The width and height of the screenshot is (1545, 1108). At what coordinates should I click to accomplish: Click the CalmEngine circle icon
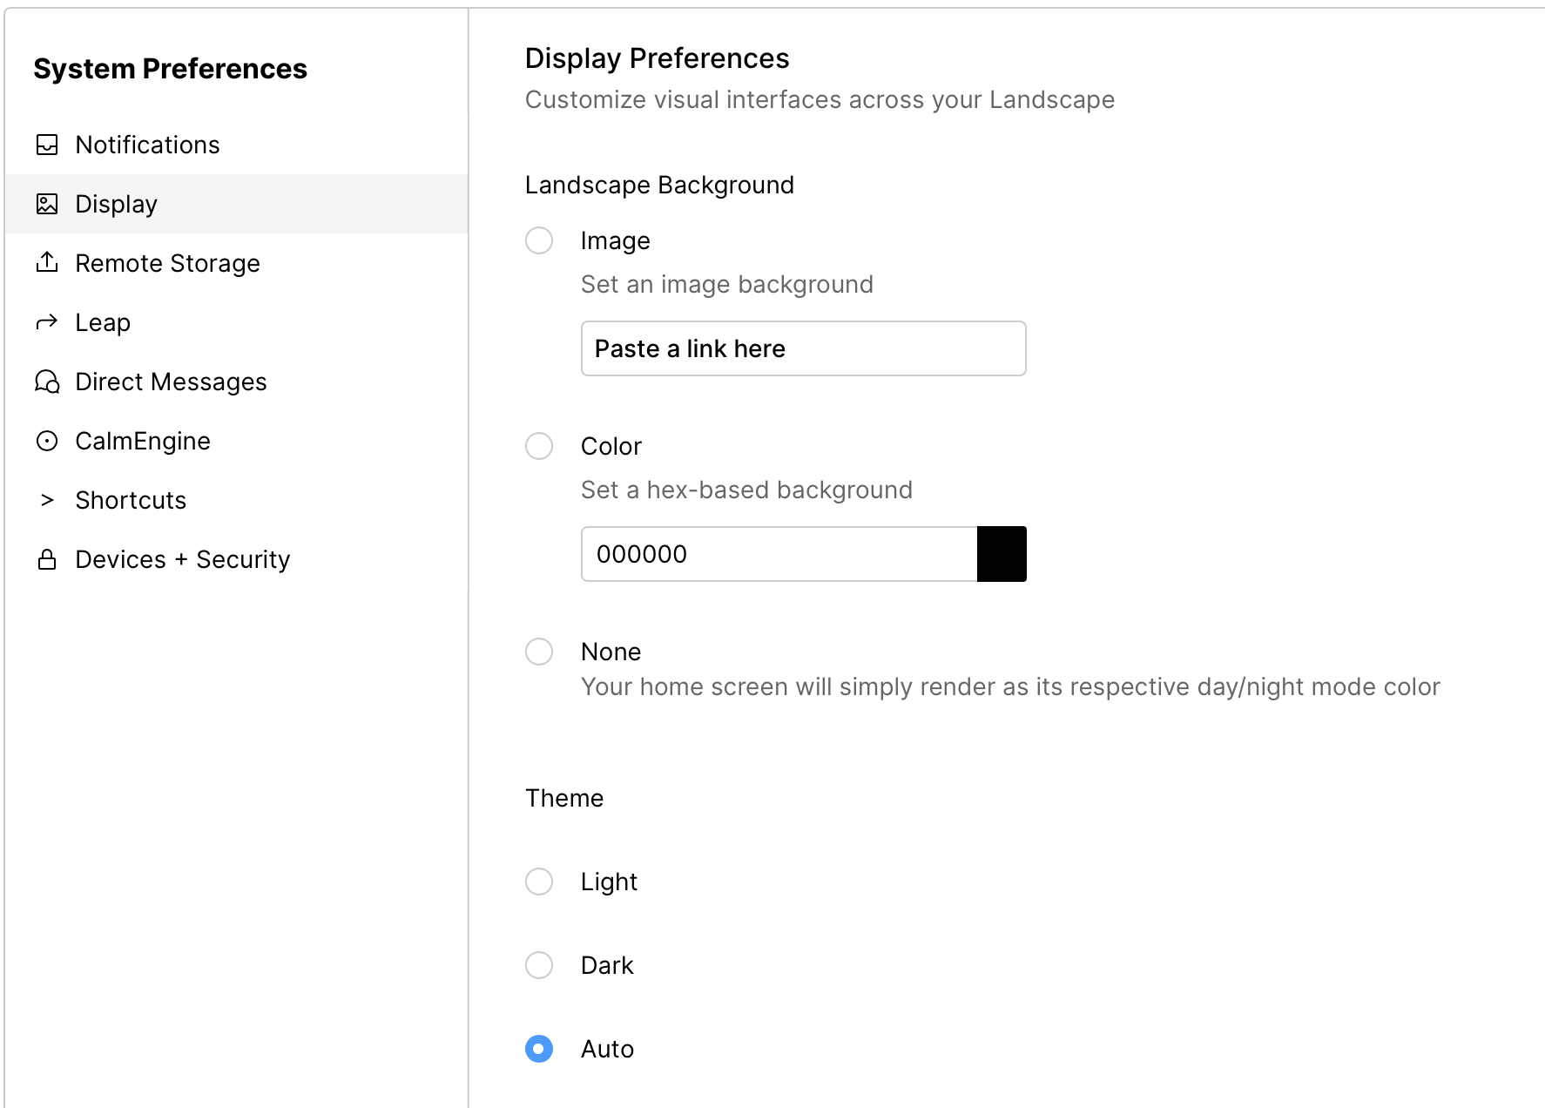click(47, 441)
